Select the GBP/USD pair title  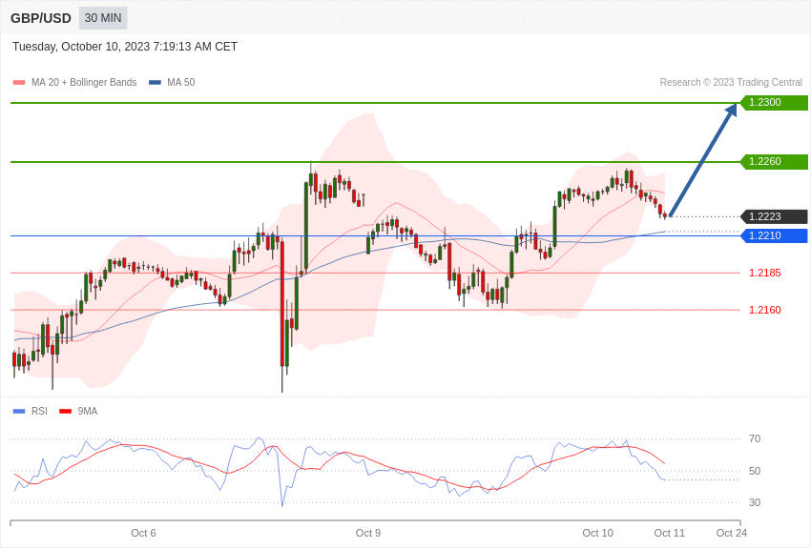pyautogui.click(x=41, y=19)
